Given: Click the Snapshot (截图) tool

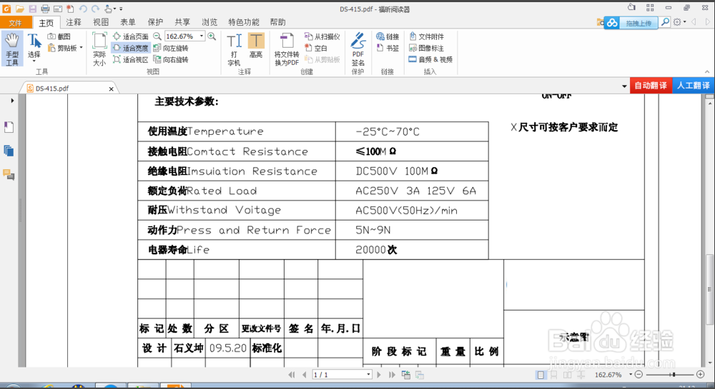Looking at the screenshot, I should pos(59,36).
